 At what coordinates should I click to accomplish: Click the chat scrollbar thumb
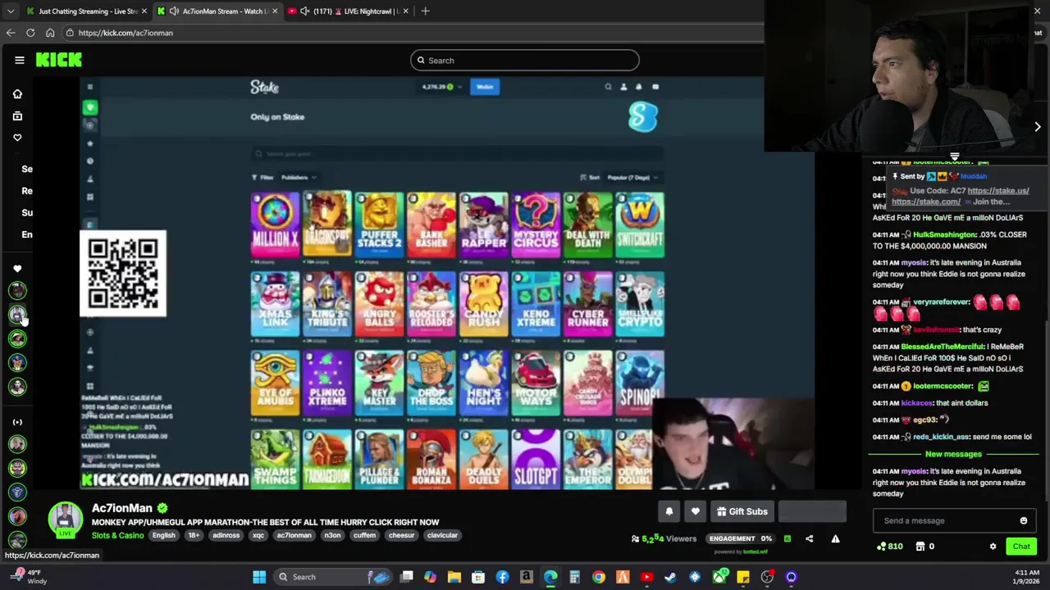(x=1047, y=410)
